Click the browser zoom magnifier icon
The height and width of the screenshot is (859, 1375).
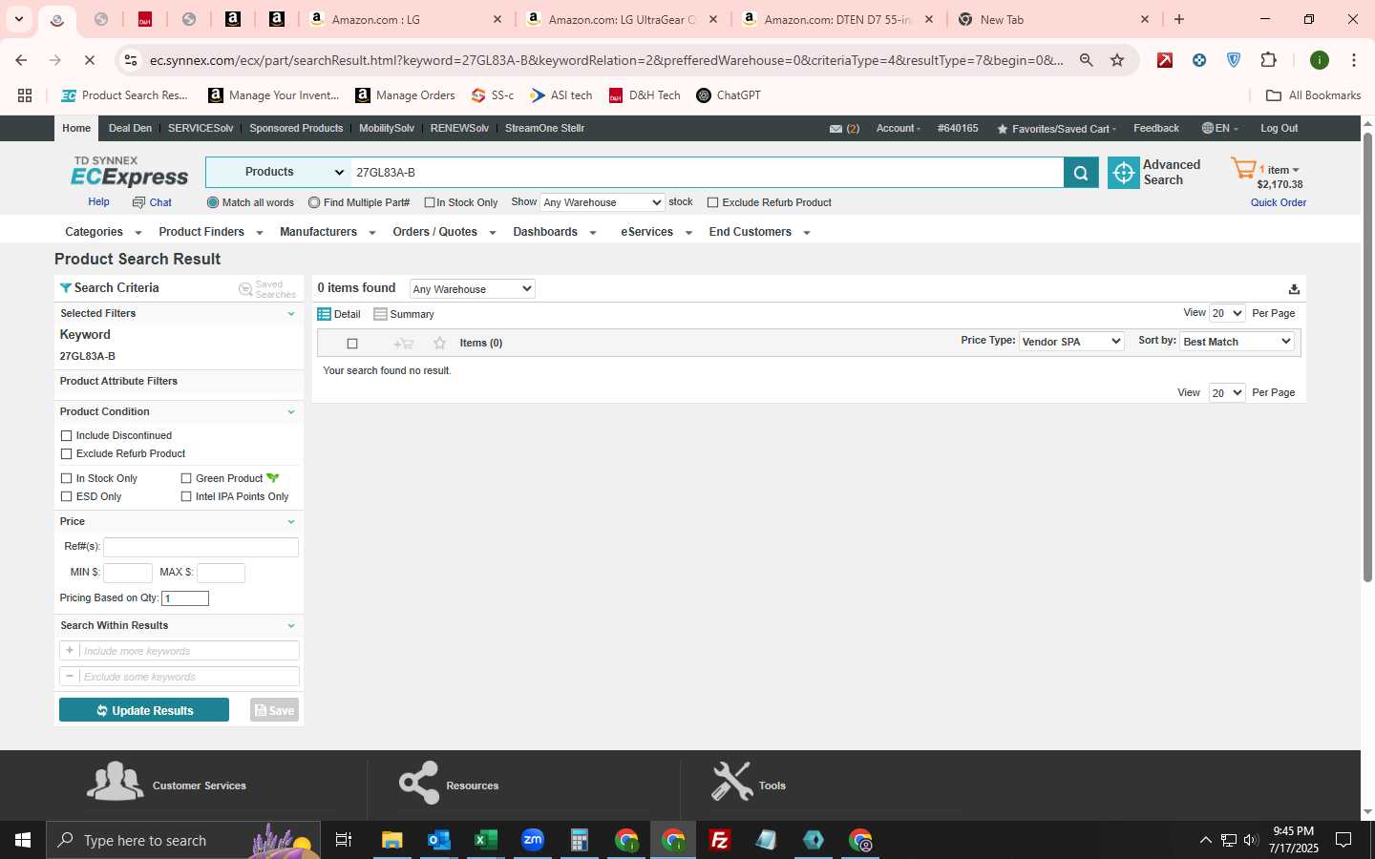coord(1087,60)
